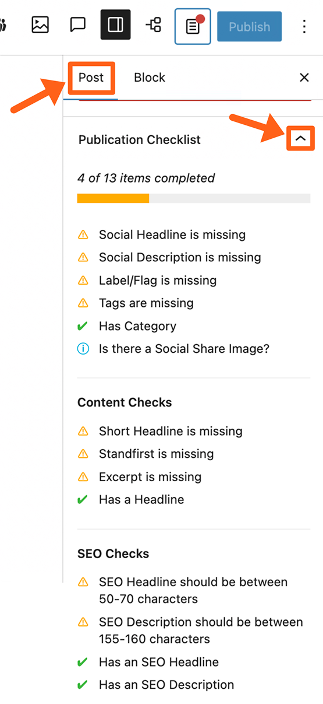This screenshot has width=323, height=704.
Task: Click the Publication Checklist heading
Action: pyautogui.click(x=140, y=140)
